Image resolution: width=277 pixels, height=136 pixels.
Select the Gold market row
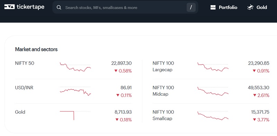click(73, 116)
